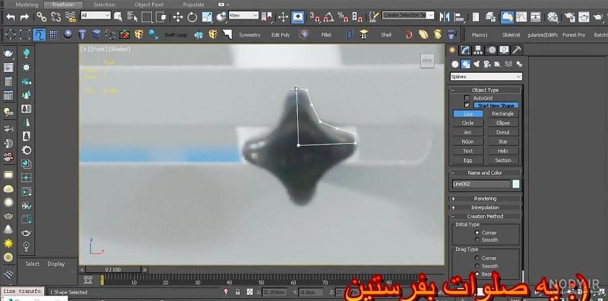Switch to the Freeform ribbon tab
Image resolution: width=608 pixels, height=301 pixels.
(64, 5)
